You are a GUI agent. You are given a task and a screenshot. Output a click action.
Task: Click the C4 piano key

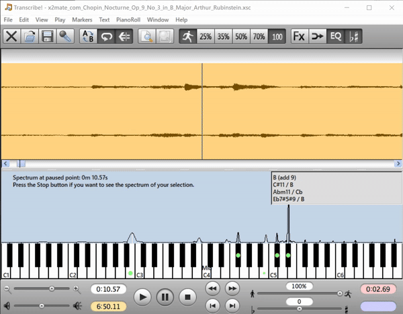(x=206, y=273)
